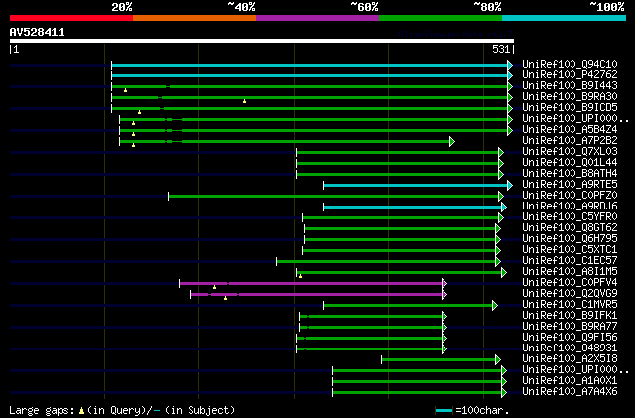This screenshot has width=635, height=418.
Task: Open the UniRef100_A7P2B2 hit label
Action: point(570,140)
